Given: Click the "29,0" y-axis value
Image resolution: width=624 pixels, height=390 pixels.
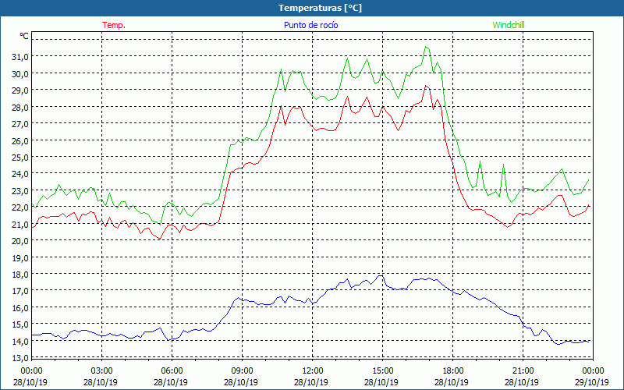Looking at the screenshot, I should (x=20, y=90).
